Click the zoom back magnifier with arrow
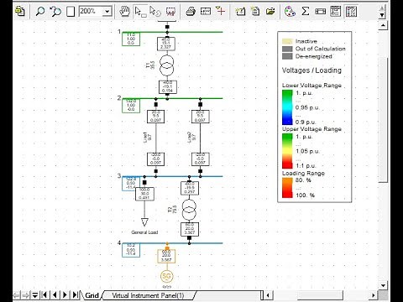Viewport: 403px width, 302px height. point(55,11)
